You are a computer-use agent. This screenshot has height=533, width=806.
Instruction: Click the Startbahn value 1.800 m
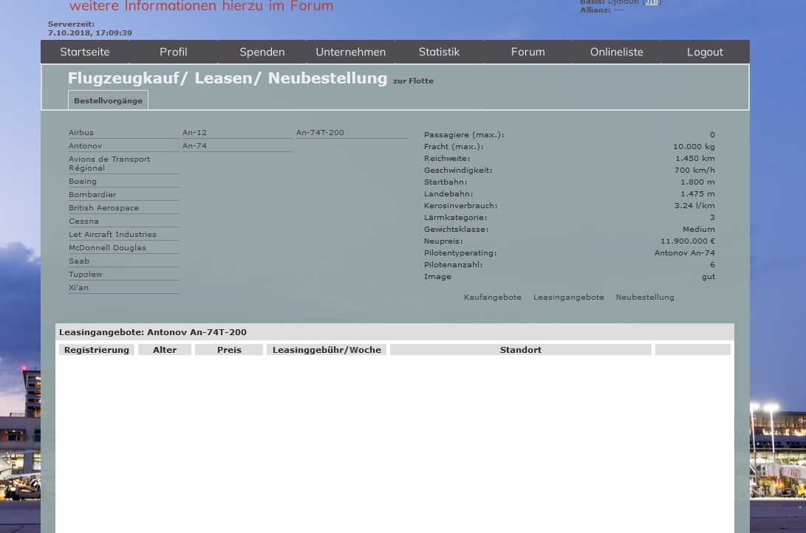[x=697, y=182]
